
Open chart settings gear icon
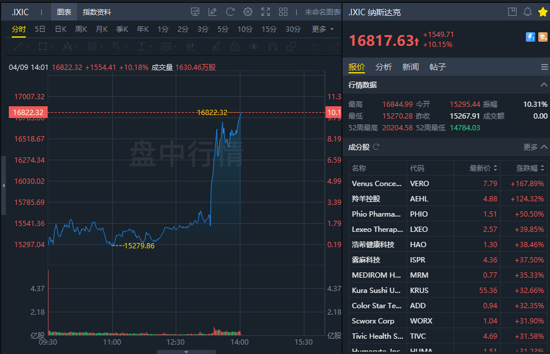pyautogui.click(x=247, y=12)
